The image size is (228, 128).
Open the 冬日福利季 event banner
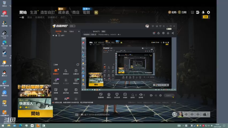tap(34, 91)
